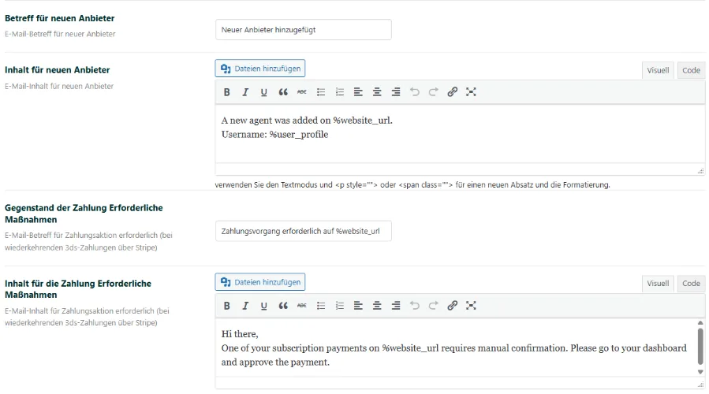Screen dimensions: 709x394
Task: Click the scrollbar down arrow in payment content editor
Action: click(x=700, y=372)
